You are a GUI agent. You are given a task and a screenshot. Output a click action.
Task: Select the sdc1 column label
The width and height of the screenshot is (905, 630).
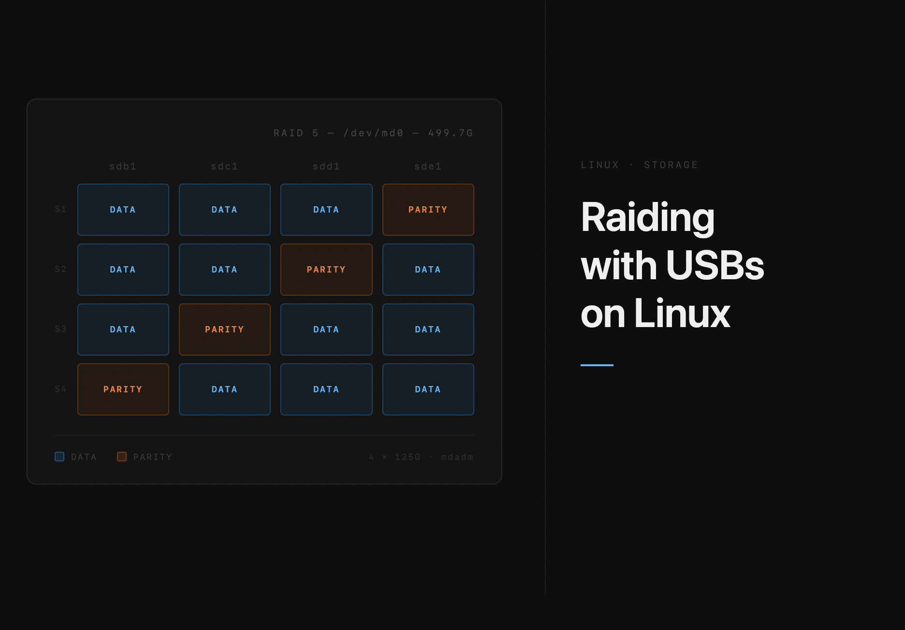pos(225,166)
